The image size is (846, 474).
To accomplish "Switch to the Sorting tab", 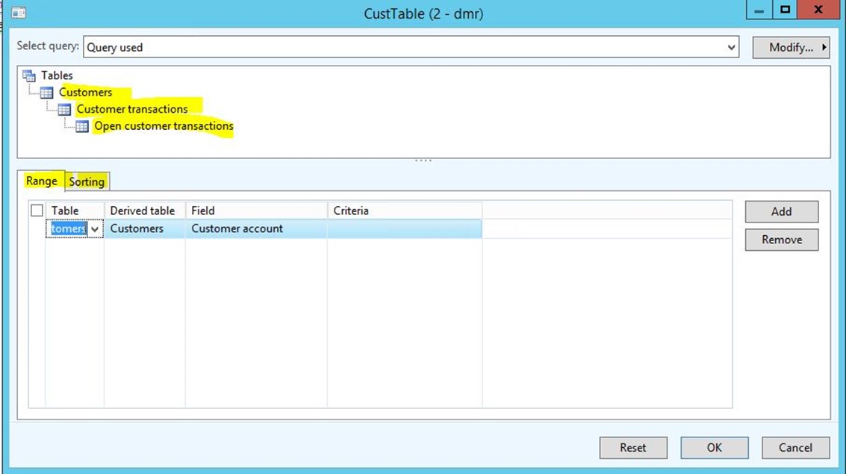I will coord(87,181).
